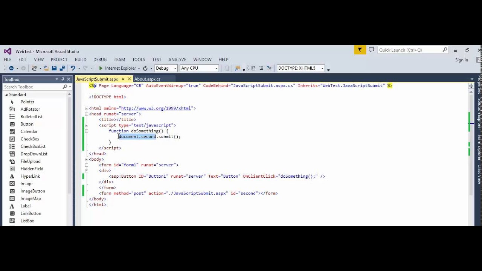This screenshot has height=271, width=482.
Task: Open the ANALYZE menu
Action: (177, 59)
